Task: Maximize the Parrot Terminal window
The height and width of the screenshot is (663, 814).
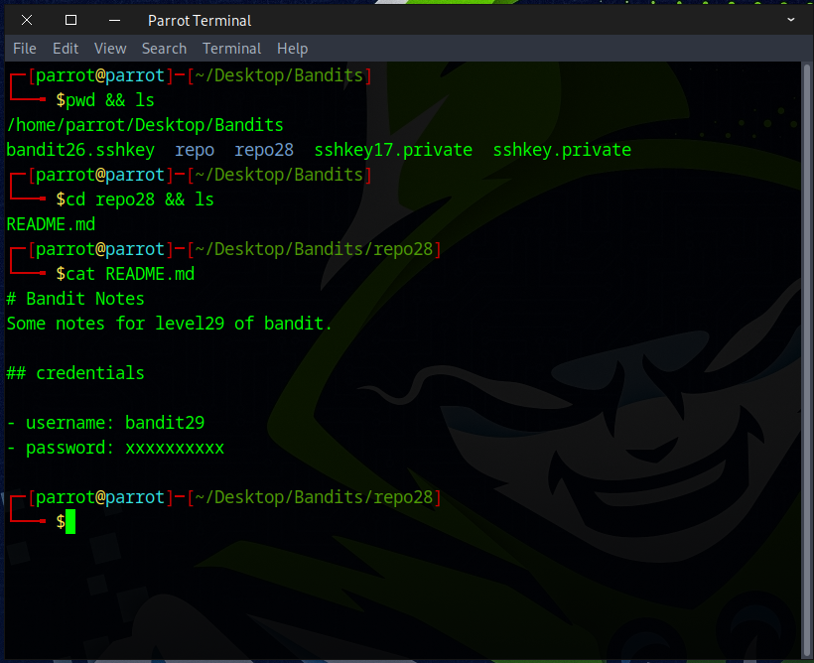Action: click(x=70, y=20)
